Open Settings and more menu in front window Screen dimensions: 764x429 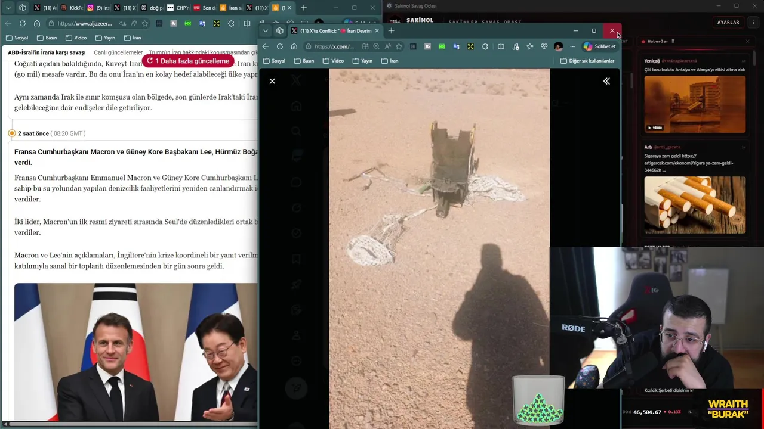[572, 46]
